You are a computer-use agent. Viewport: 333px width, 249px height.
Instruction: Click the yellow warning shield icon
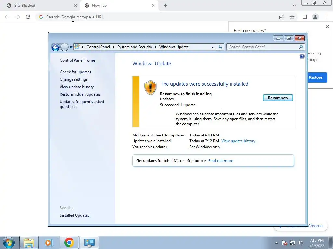tap(150, 88)
